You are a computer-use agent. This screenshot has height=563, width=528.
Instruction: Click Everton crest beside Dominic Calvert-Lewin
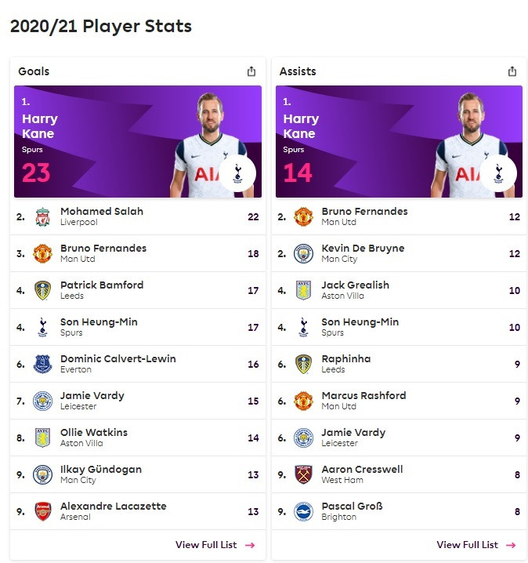(42, 364)
